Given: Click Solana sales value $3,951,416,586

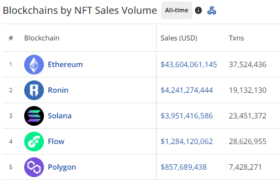Looking at the screenshot, I should click(187, 116).
